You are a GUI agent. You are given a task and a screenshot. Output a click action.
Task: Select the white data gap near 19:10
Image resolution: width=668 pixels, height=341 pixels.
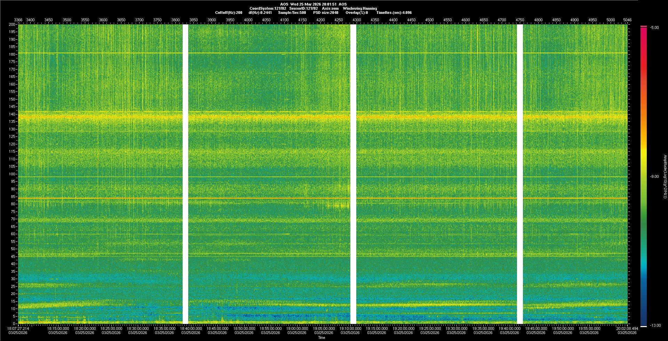(353, 174)
